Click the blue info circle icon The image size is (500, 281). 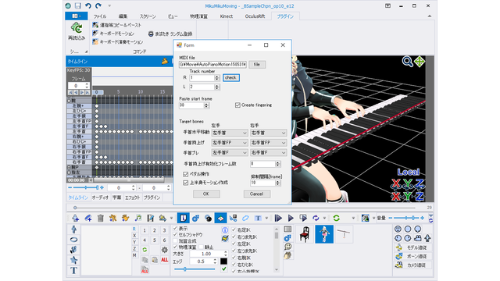click(x=225, y=230)
